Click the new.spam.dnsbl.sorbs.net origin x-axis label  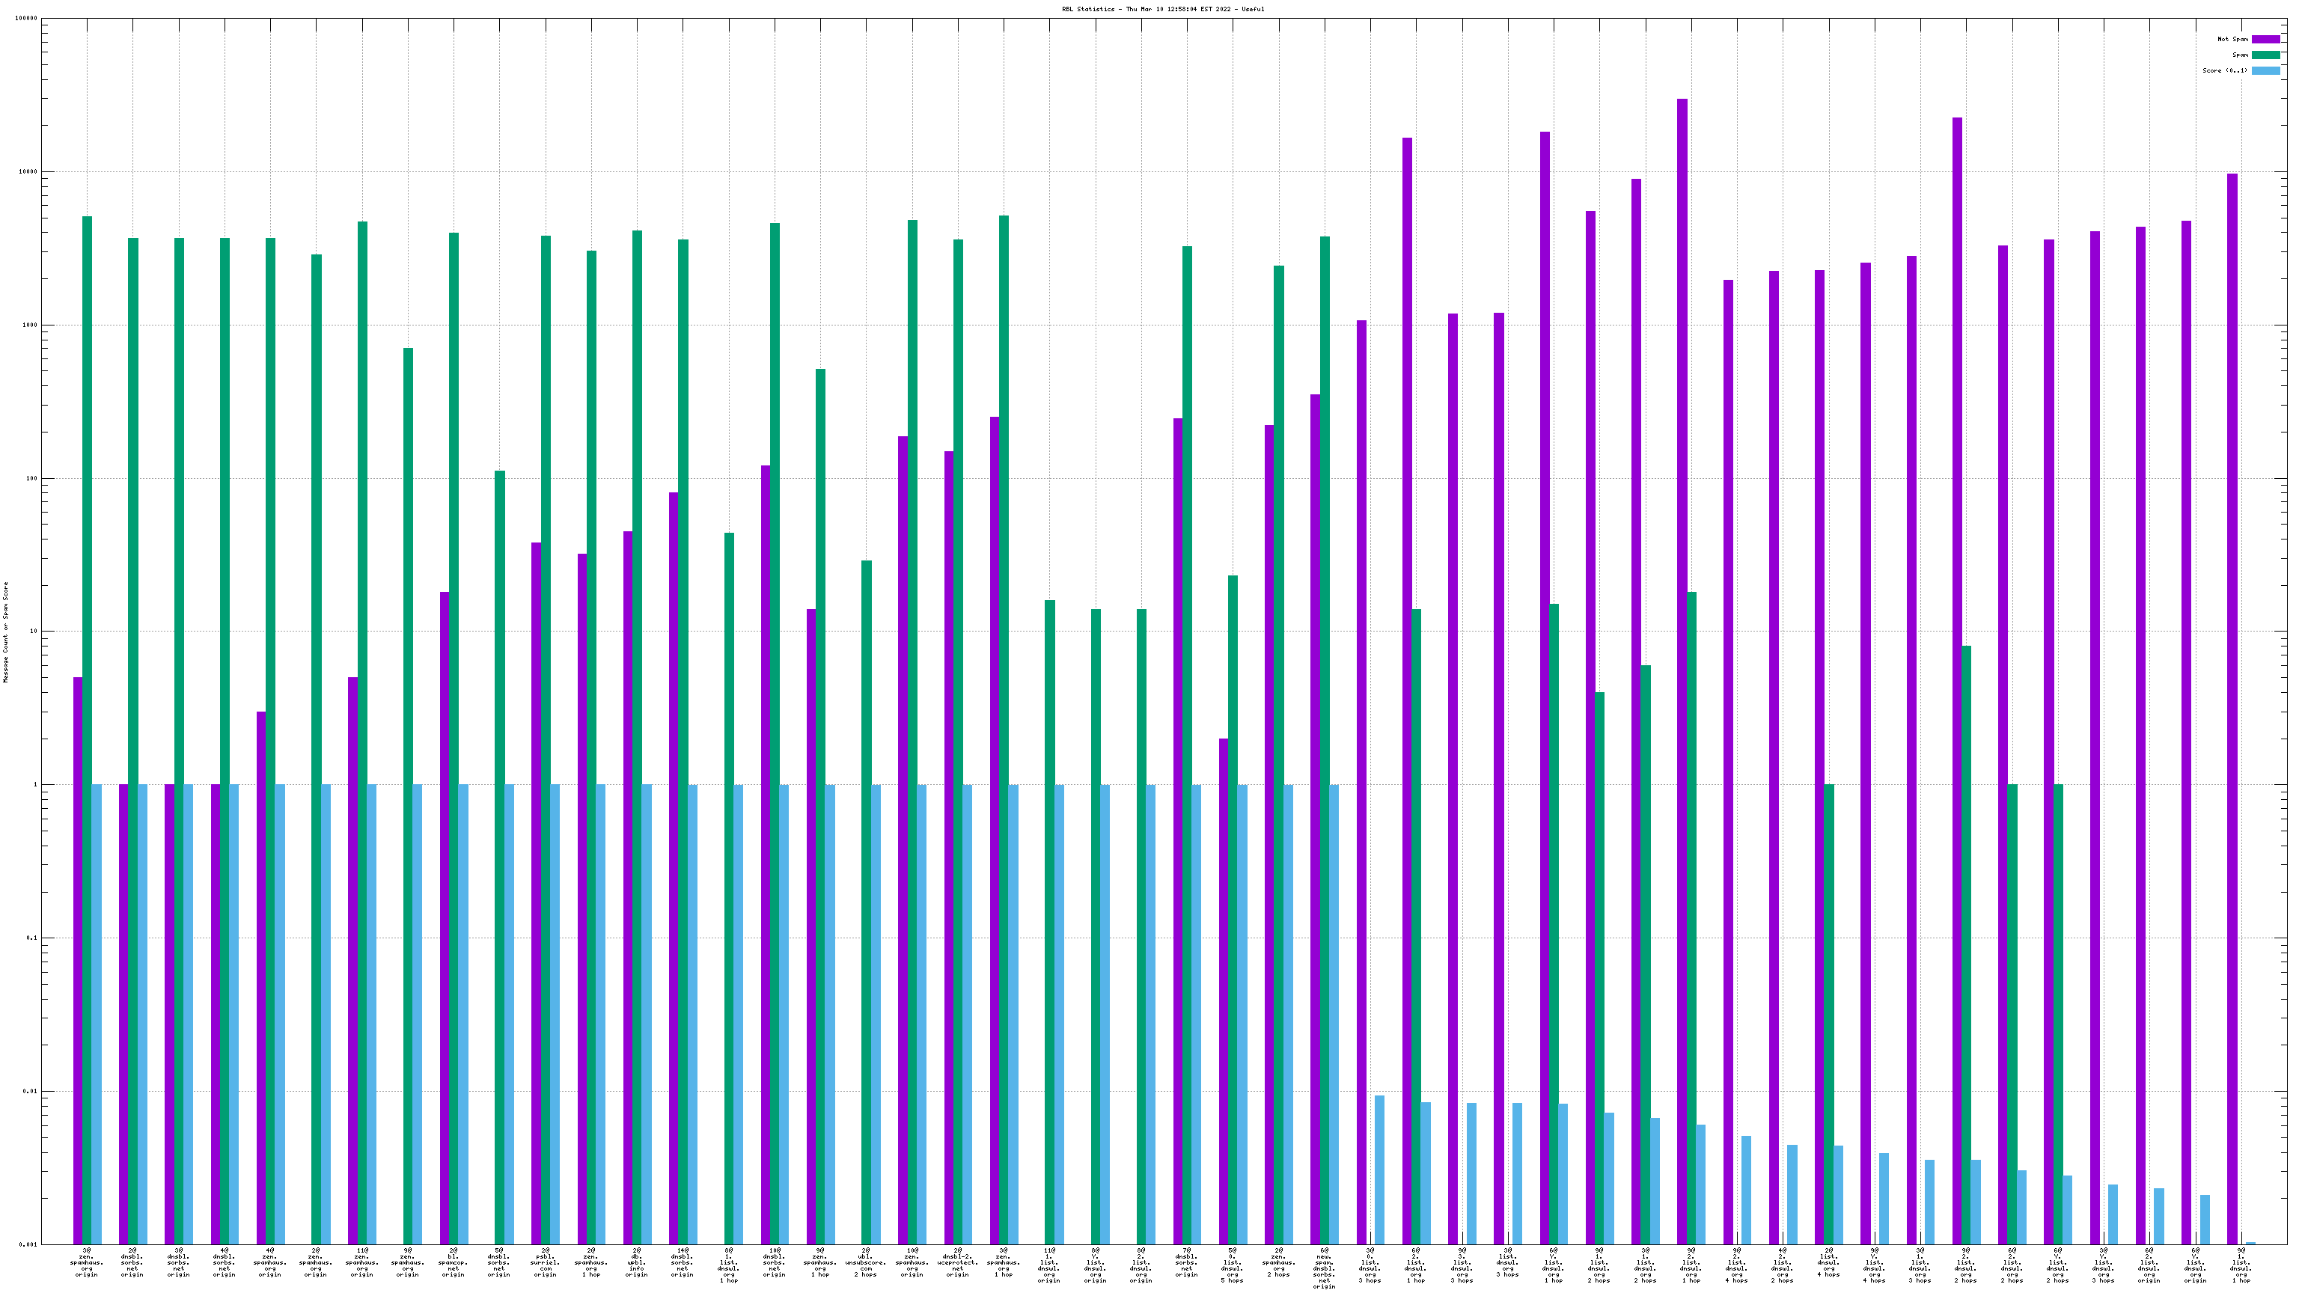1325,1268
